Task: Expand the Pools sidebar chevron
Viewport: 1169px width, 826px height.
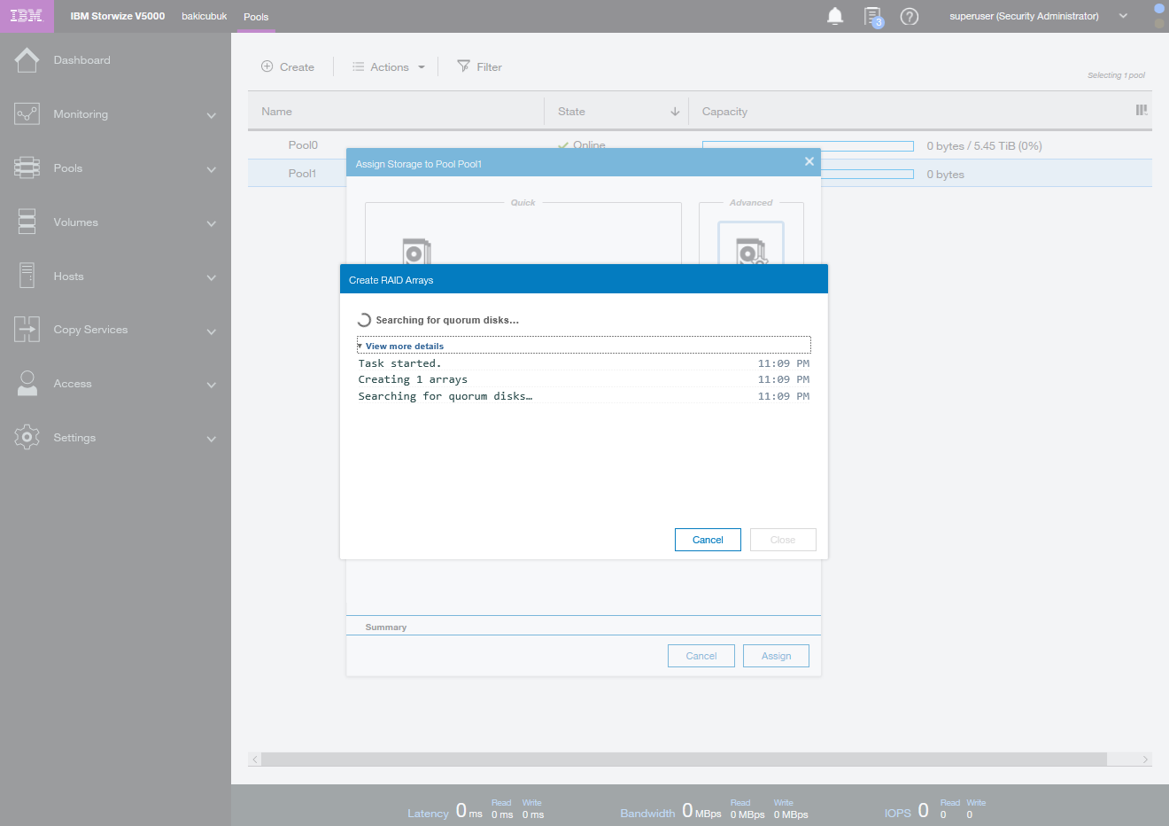Action: [211, 169]
